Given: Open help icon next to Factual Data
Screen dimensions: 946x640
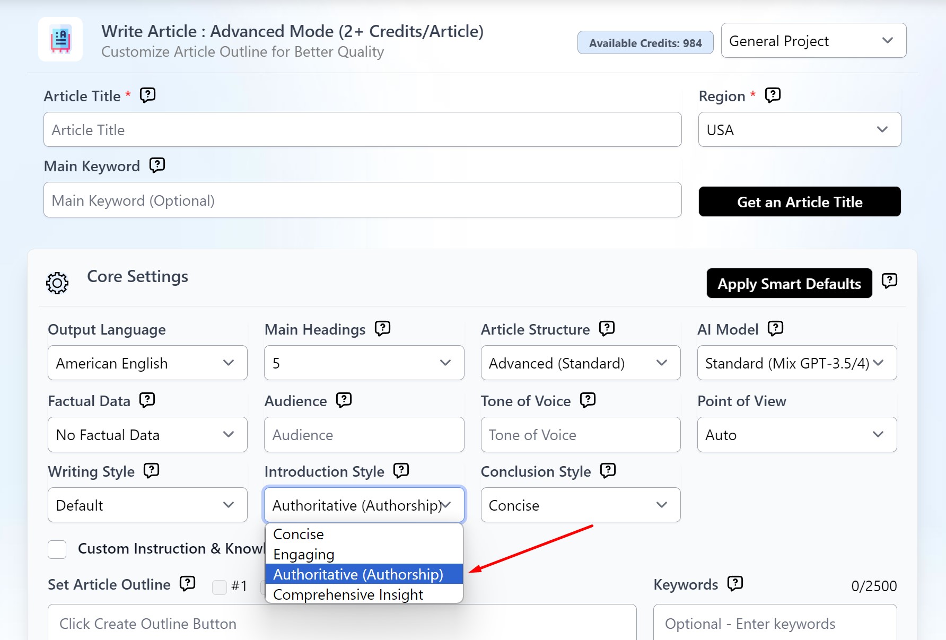Looking at the screenshot, I should point(147,400).
